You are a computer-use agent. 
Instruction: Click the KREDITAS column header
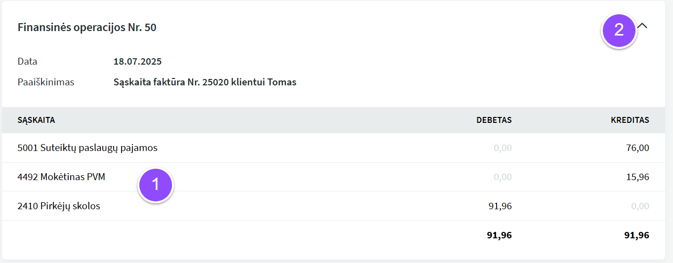click(x=630, y=120)
